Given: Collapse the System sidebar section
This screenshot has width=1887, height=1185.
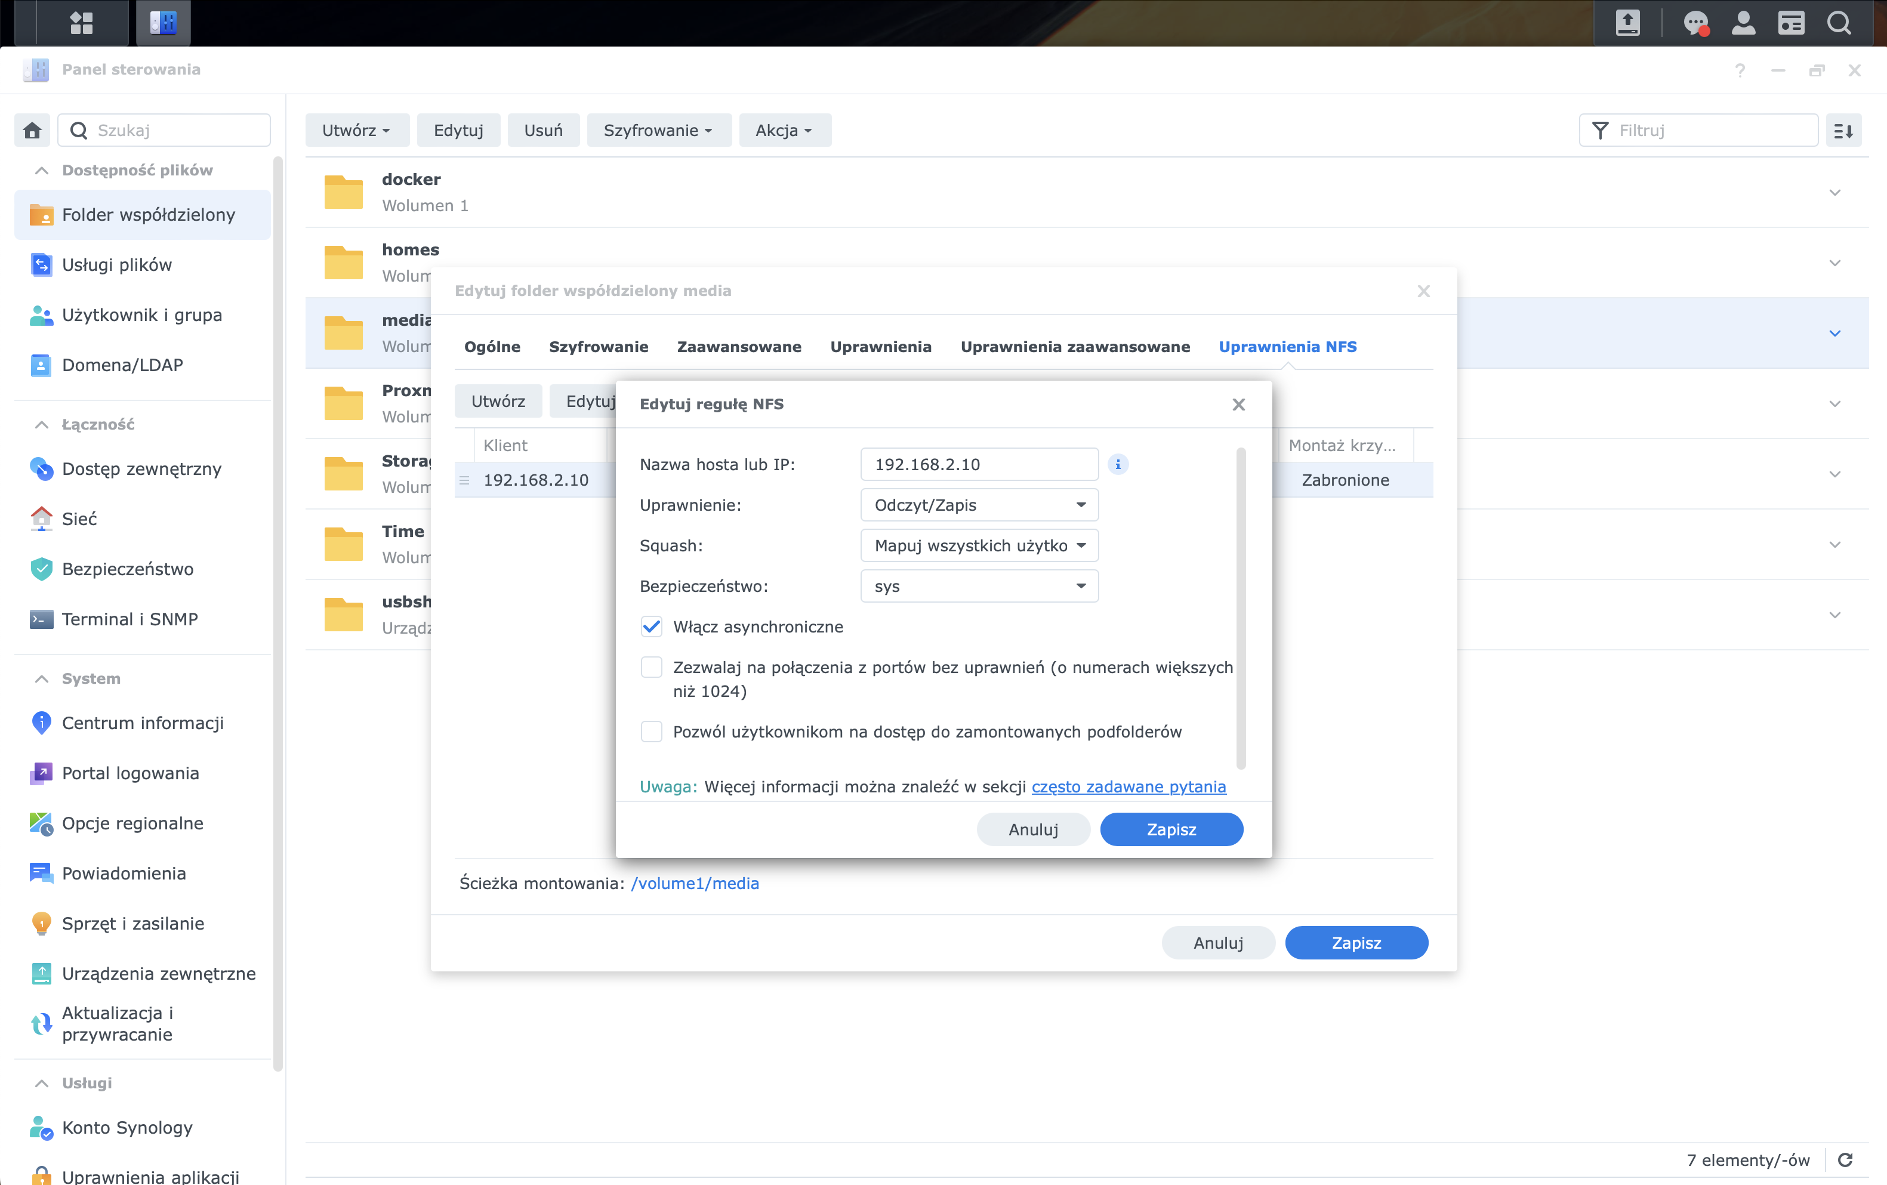Looking at the screenshot, I should tap(42, 678).
